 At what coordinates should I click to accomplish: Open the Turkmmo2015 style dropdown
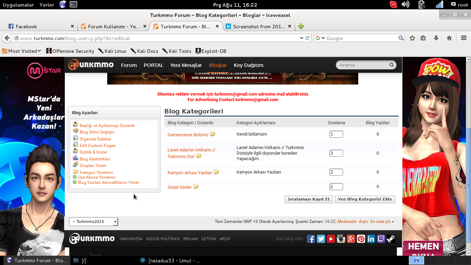click(x=94, y=222)
